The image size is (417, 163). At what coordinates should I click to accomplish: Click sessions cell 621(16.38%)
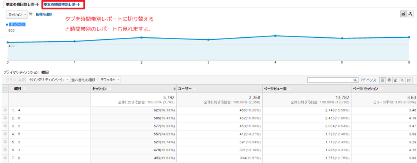[164, 109]
